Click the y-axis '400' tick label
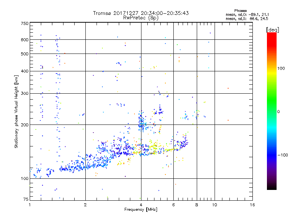Viewport: 297px width, 223px height. (25, 71)
